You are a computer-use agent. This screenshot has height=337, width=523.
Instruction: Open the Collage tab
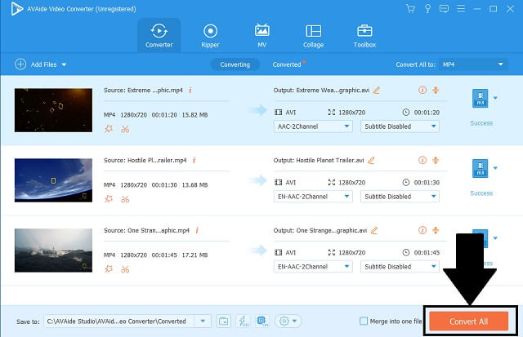(313, 36)
